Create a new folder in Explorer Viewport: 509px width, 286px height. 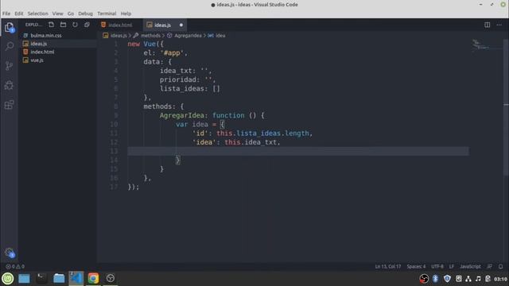[63, 25]
